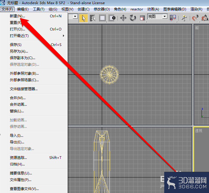Open the reactor menu
This screenshot has width=209, height=193.
[x=137, y=9]
